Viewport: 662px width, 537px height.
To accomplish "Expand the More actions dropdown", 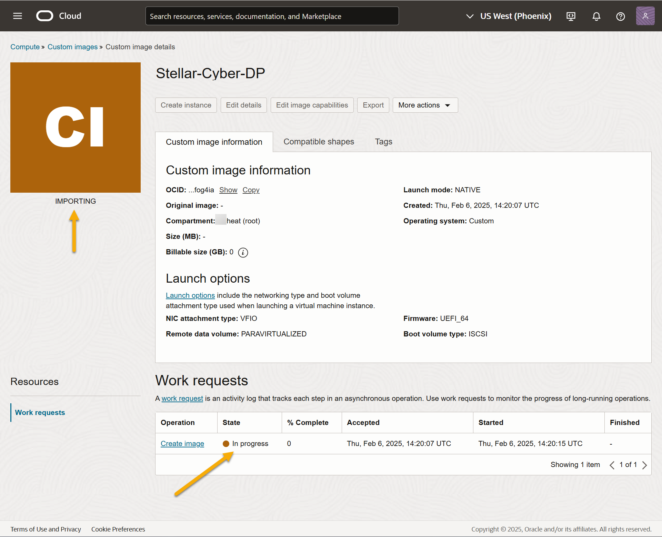I will [x=425, y=105].
